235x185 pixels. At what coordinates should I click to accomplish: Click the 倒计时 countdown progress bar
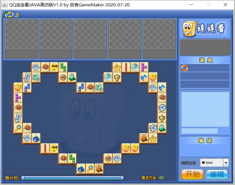[73, 178]
